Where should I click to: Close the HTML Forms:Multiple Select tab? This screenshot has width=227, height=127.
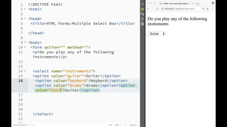coord(192,4)
